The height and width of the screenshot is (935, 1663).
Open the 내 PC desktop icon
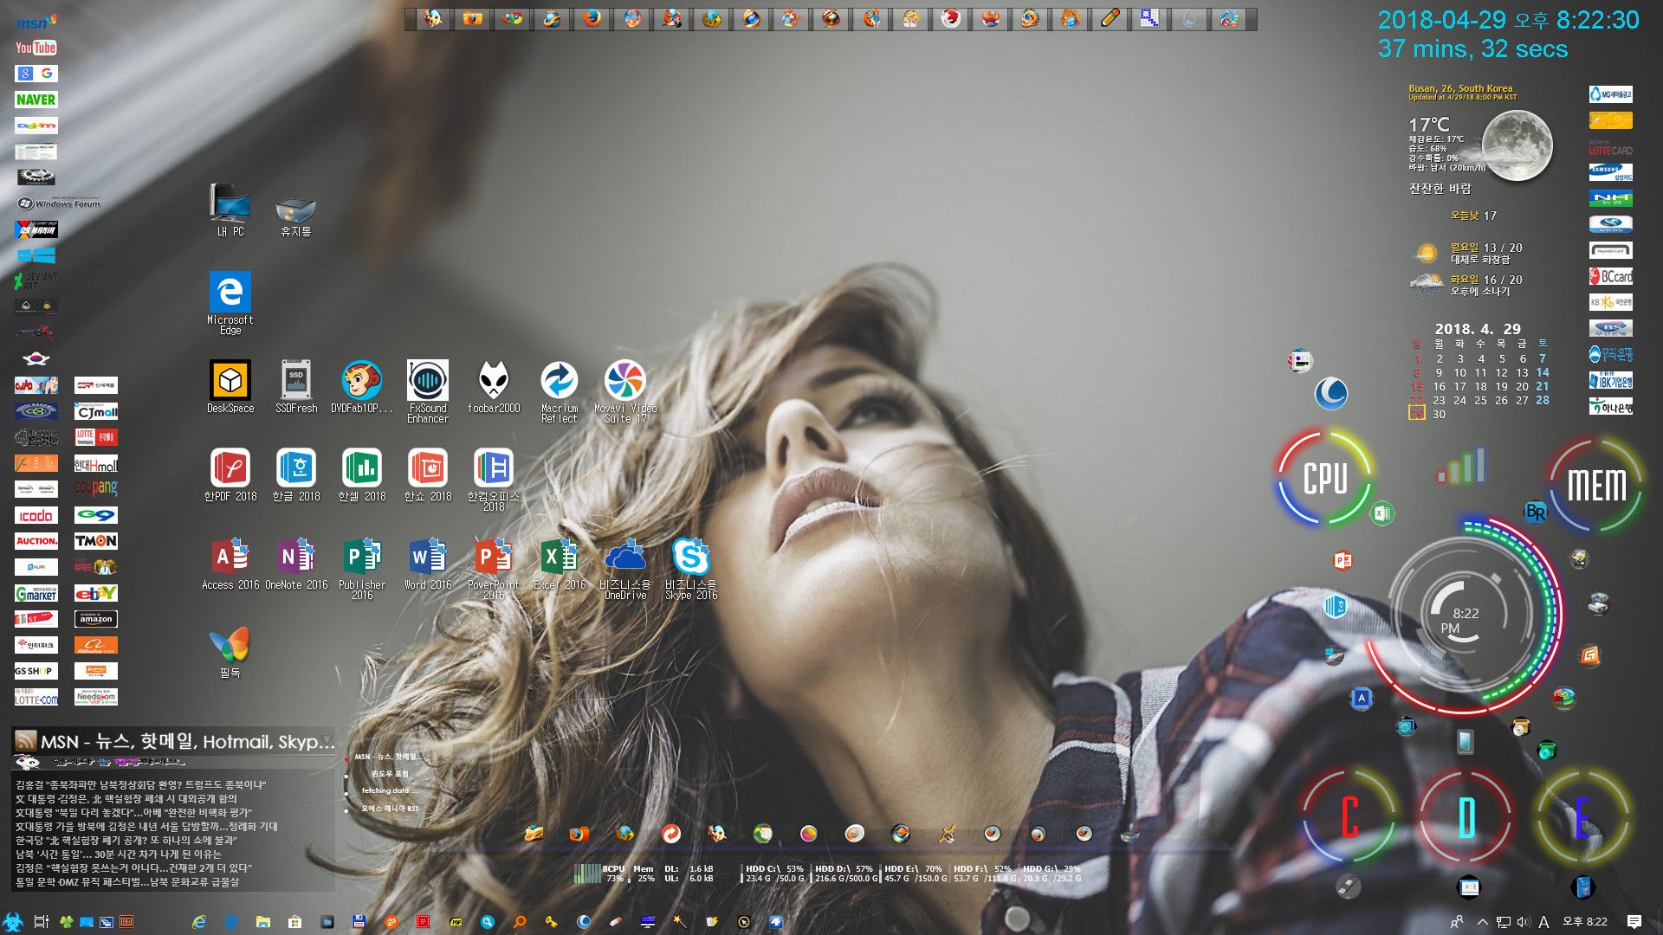[x=230, y=209]
